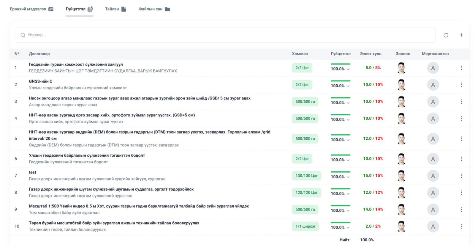The width and height of the screenshot is (475, 246).
Task: Click the 1/1 ширхэг size badge
Action: [305, 226]
